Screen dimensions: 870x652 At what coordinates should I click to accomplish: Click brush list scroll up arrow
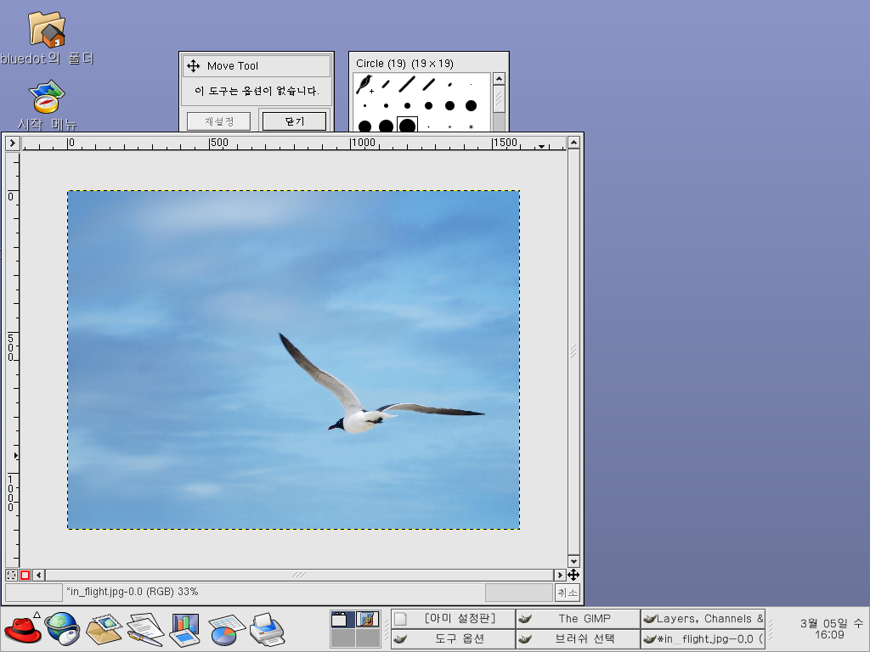tap(499, 79)
